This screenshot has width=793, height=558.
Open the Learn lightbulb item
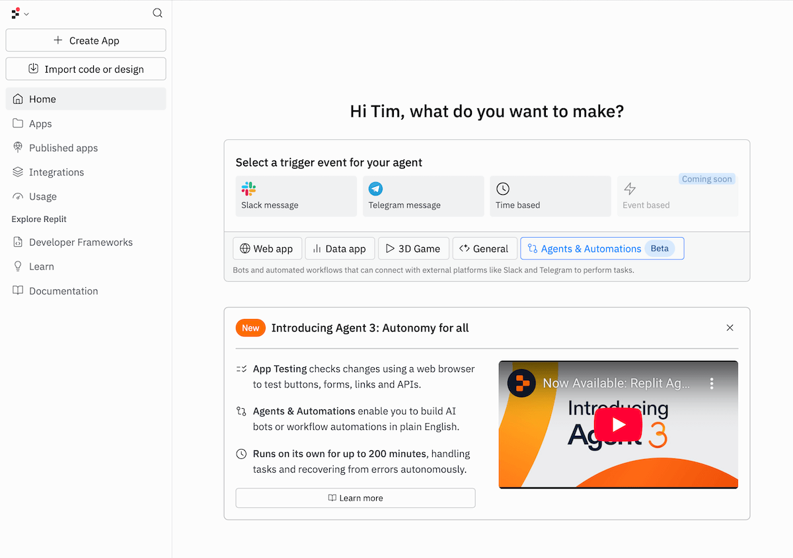click(41, 267)
